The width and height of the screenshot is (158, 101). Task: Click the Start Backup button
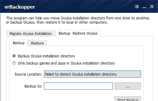click(128, 99)
